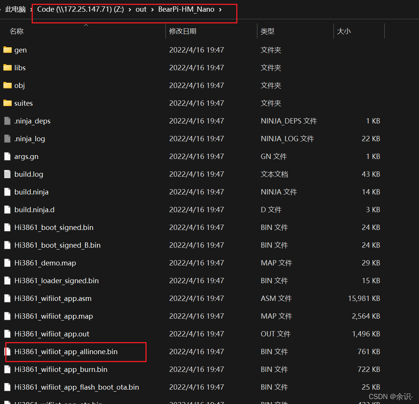Select the 此电脑 breadcrumb
Viewport: 419px width, 404px height.
(x=15, y=9)
